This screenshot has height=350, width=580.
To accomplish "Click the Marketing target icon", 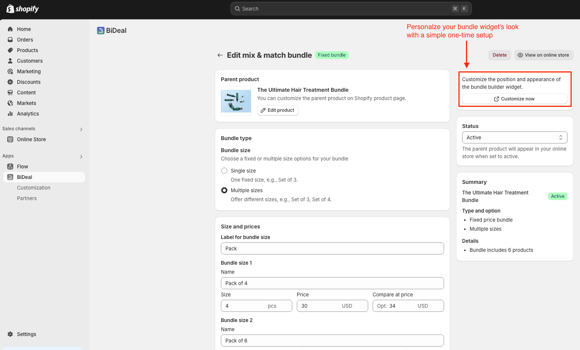I will (10, 71).
